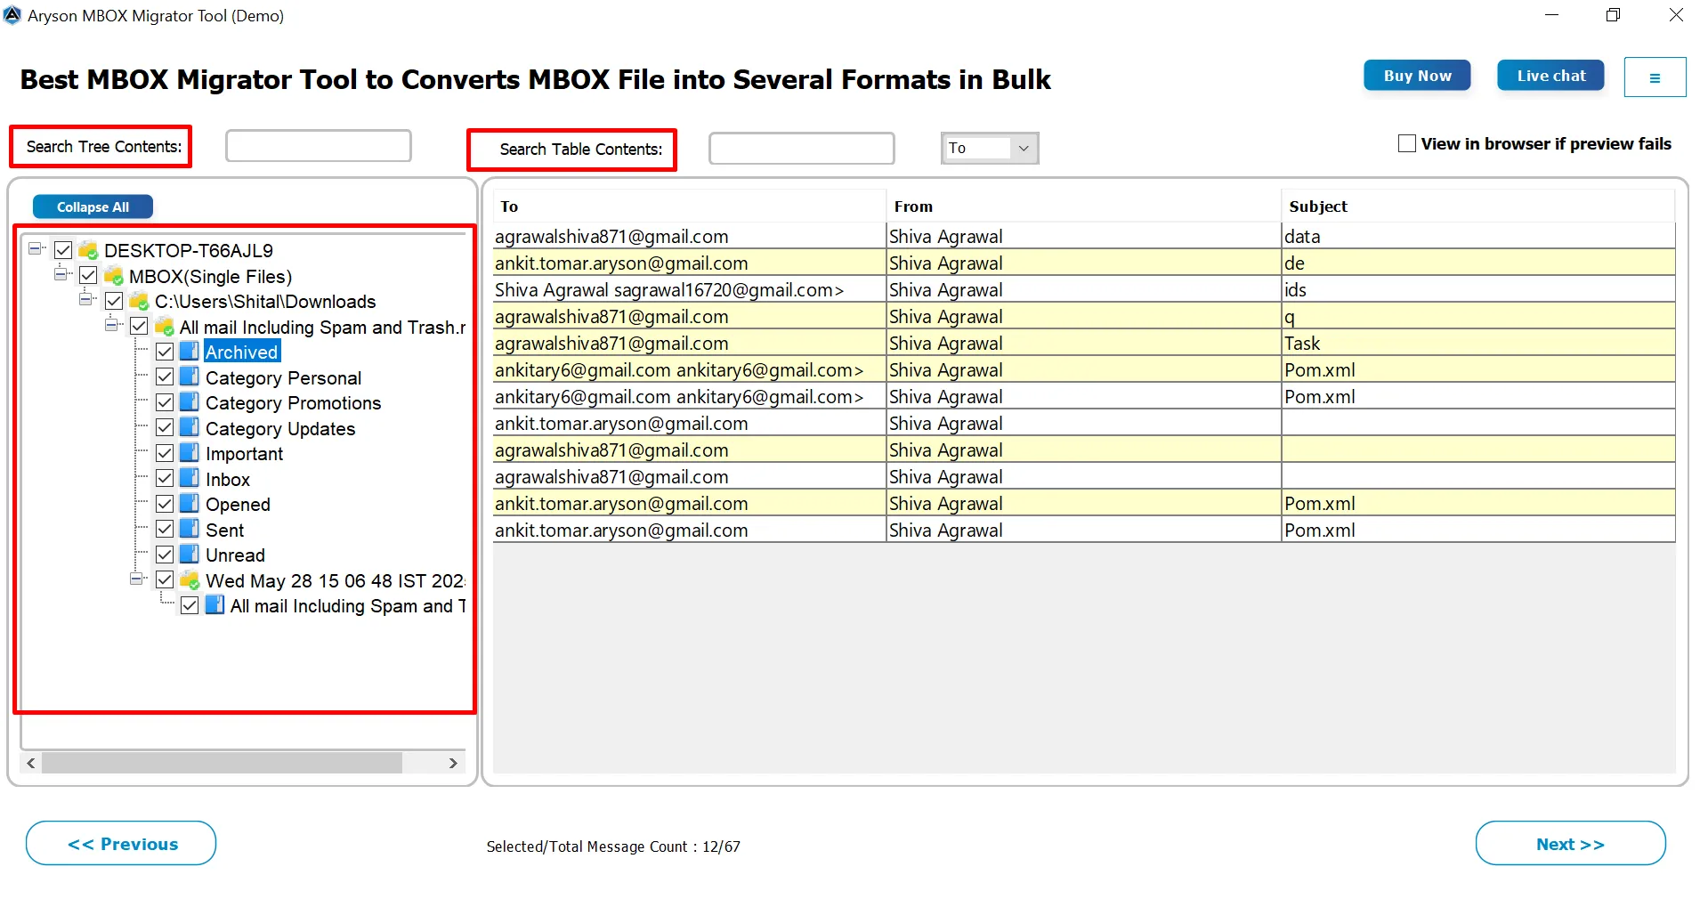The height and width of the screenshot is (899, 1708).
Task: Enable View in browser if preview fails
Action: 1406,143
